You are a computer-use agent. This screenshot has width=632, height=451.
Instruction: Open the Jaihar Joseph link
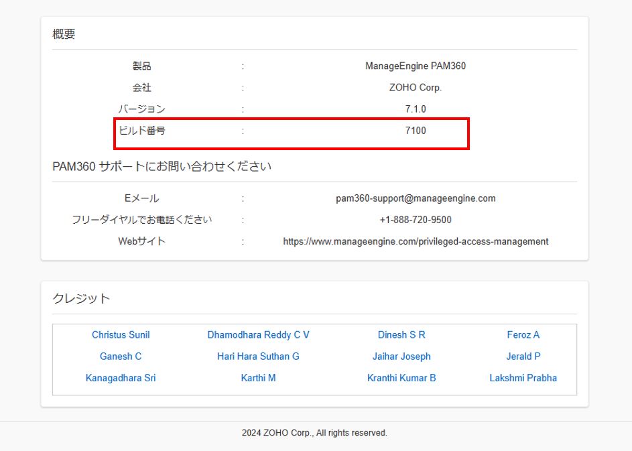[401, 357]
